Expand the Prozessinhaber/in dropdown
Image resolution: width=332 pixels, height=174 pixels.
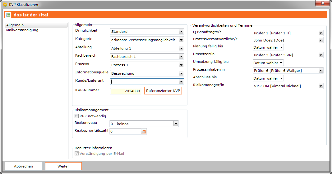[x=320, y=71]
